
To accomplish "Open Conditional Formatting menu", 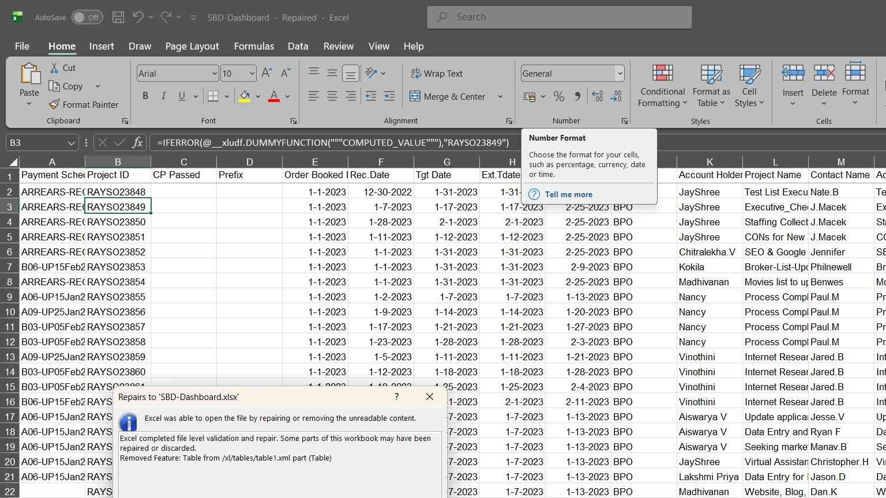I will (662, 85).
